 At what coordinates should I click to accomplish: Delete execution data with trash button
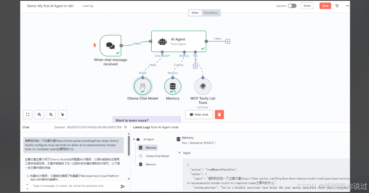219,114
